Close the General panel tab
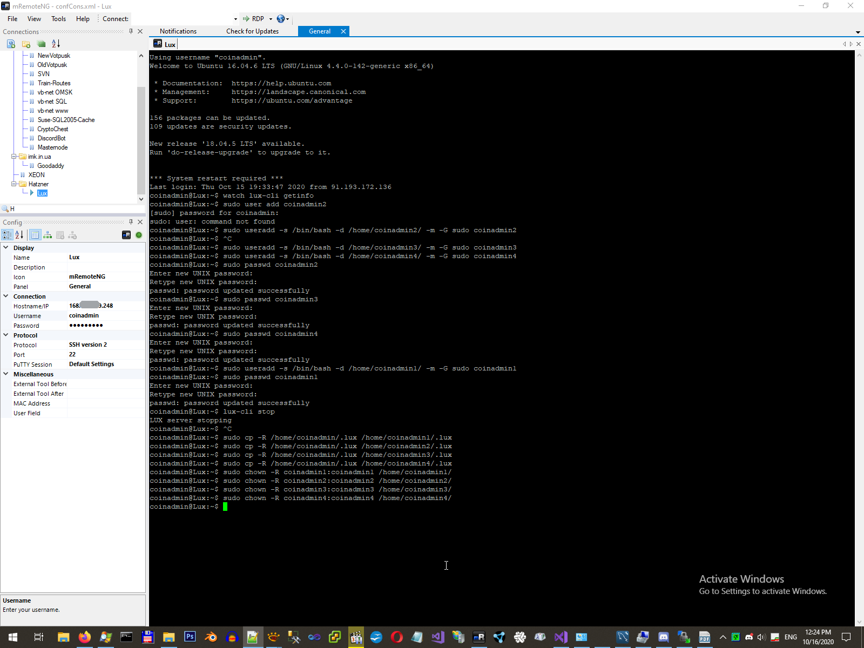The height and width of the screenshot is (648, 864). tap(343, 31)
